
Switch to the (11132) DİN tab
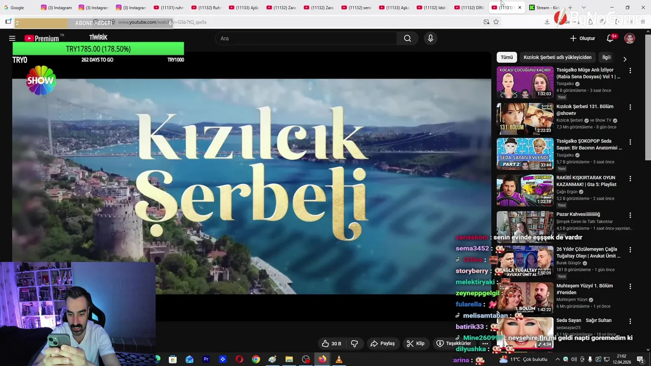469,8
